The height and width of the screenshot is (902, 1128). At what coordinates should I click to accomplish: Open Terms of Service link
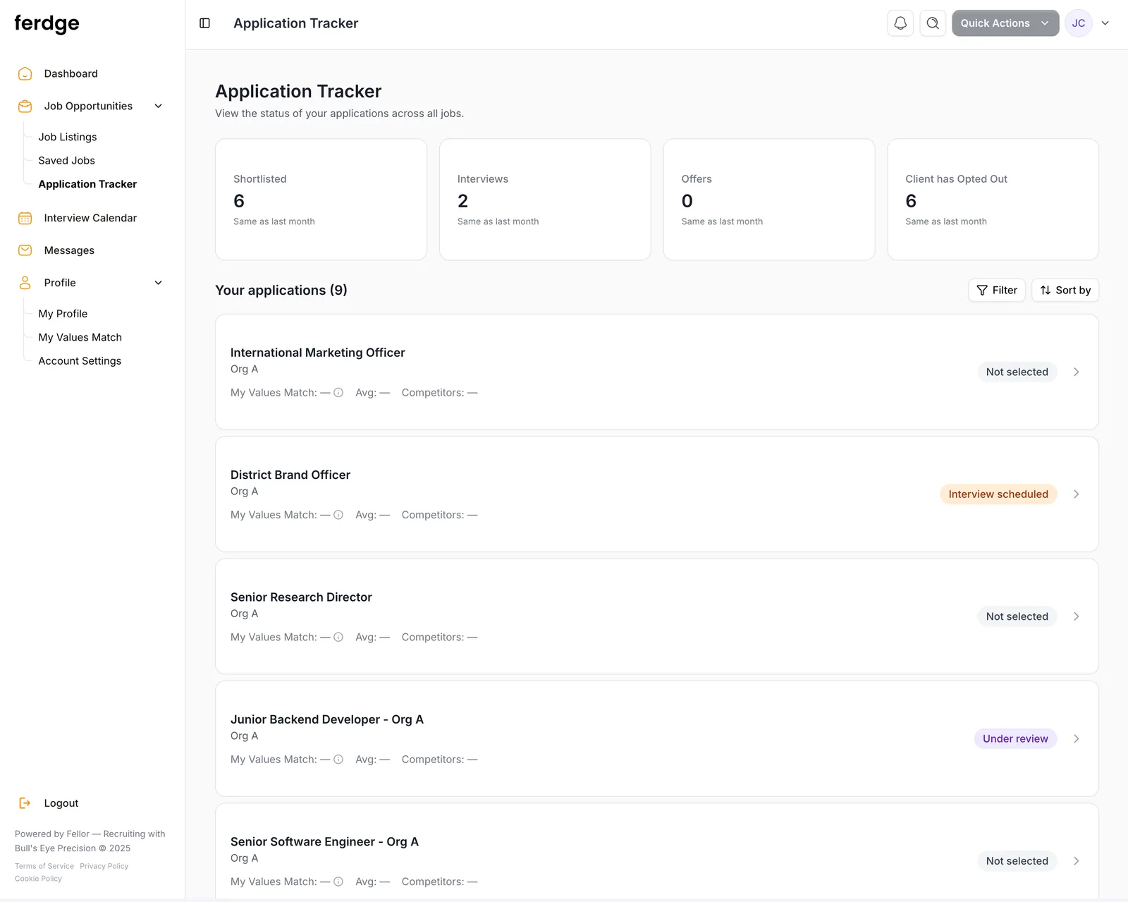pos(44,866)
